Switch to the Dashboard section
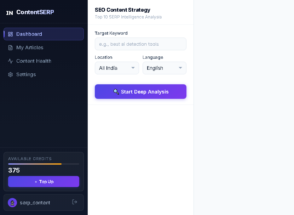The width and height of the screenshot is (294, 215). click(29, 34)
